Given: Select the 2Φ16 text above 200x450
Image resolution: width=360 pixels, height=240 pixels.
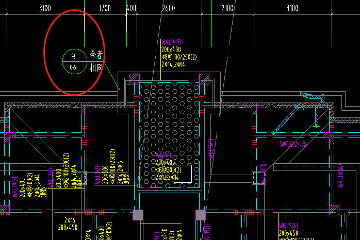Looking at the screenshot, I should click(x=70, y=220).
